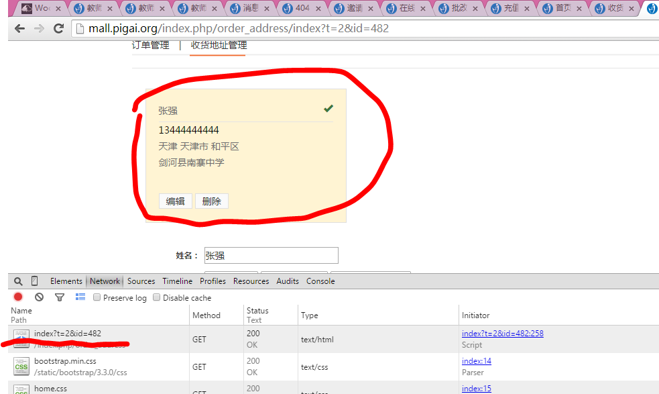659x394 pixels.
Task: Switch to Timeline panel tab
Action: click(178, 281)
